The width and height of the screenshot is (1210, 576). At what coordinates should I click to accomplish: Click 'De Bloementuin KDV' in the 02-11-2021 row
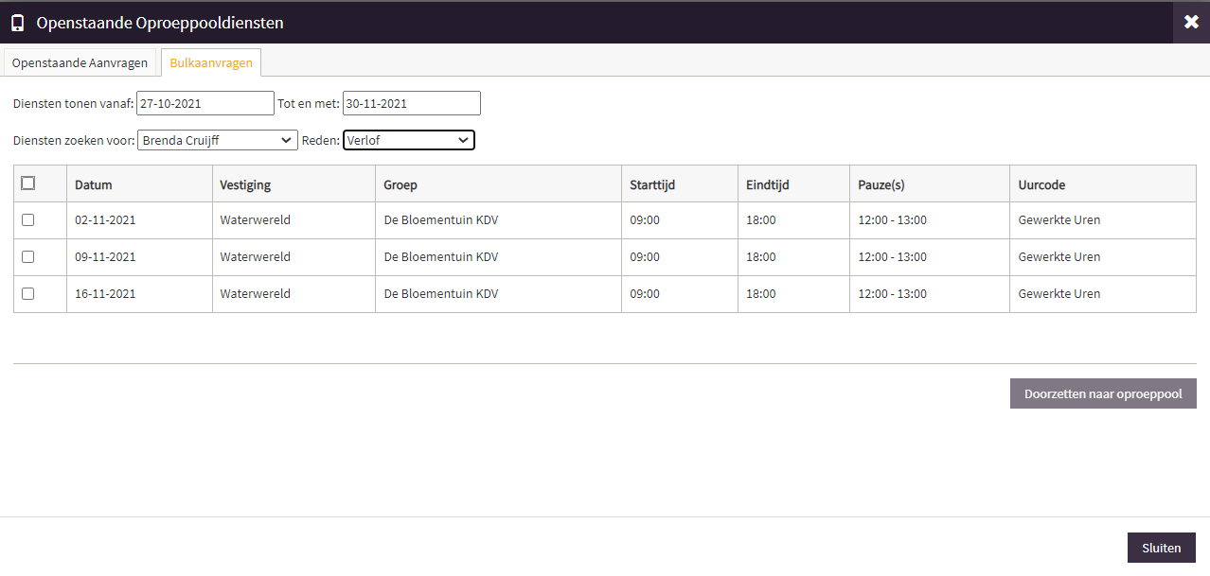441,219
